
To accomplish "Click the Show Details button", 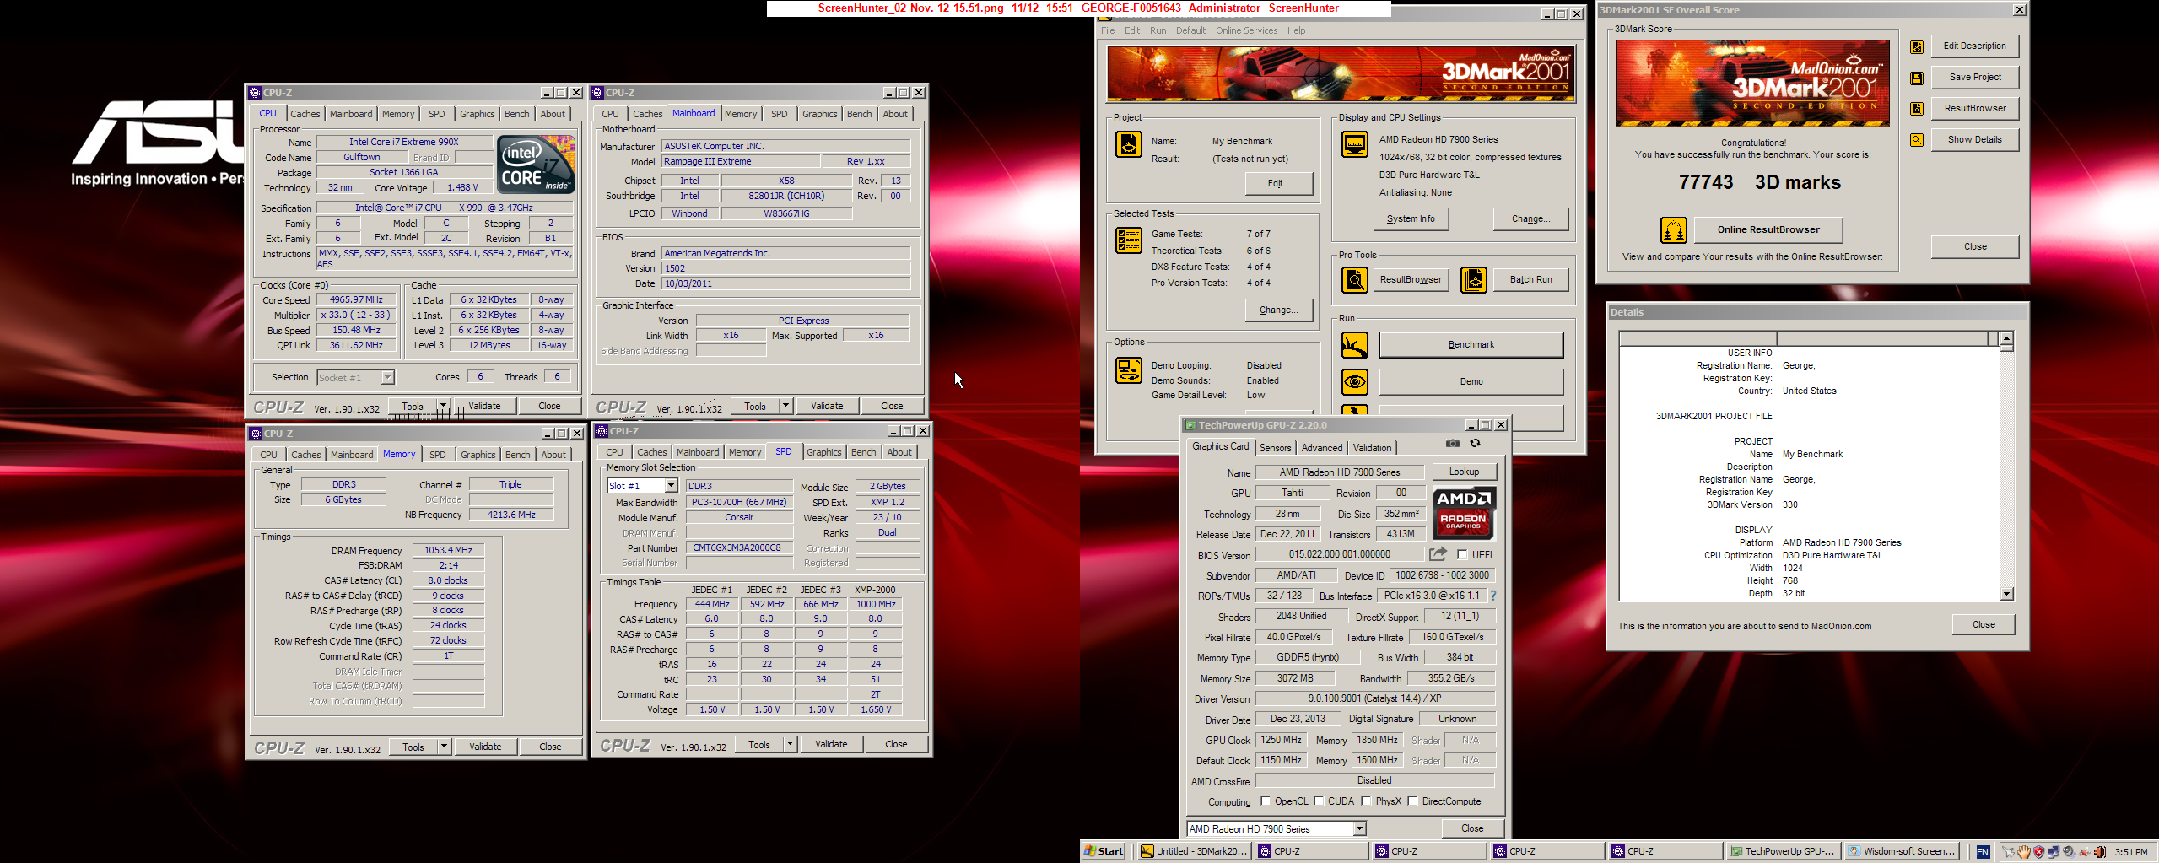I will tap(1974, 140).
